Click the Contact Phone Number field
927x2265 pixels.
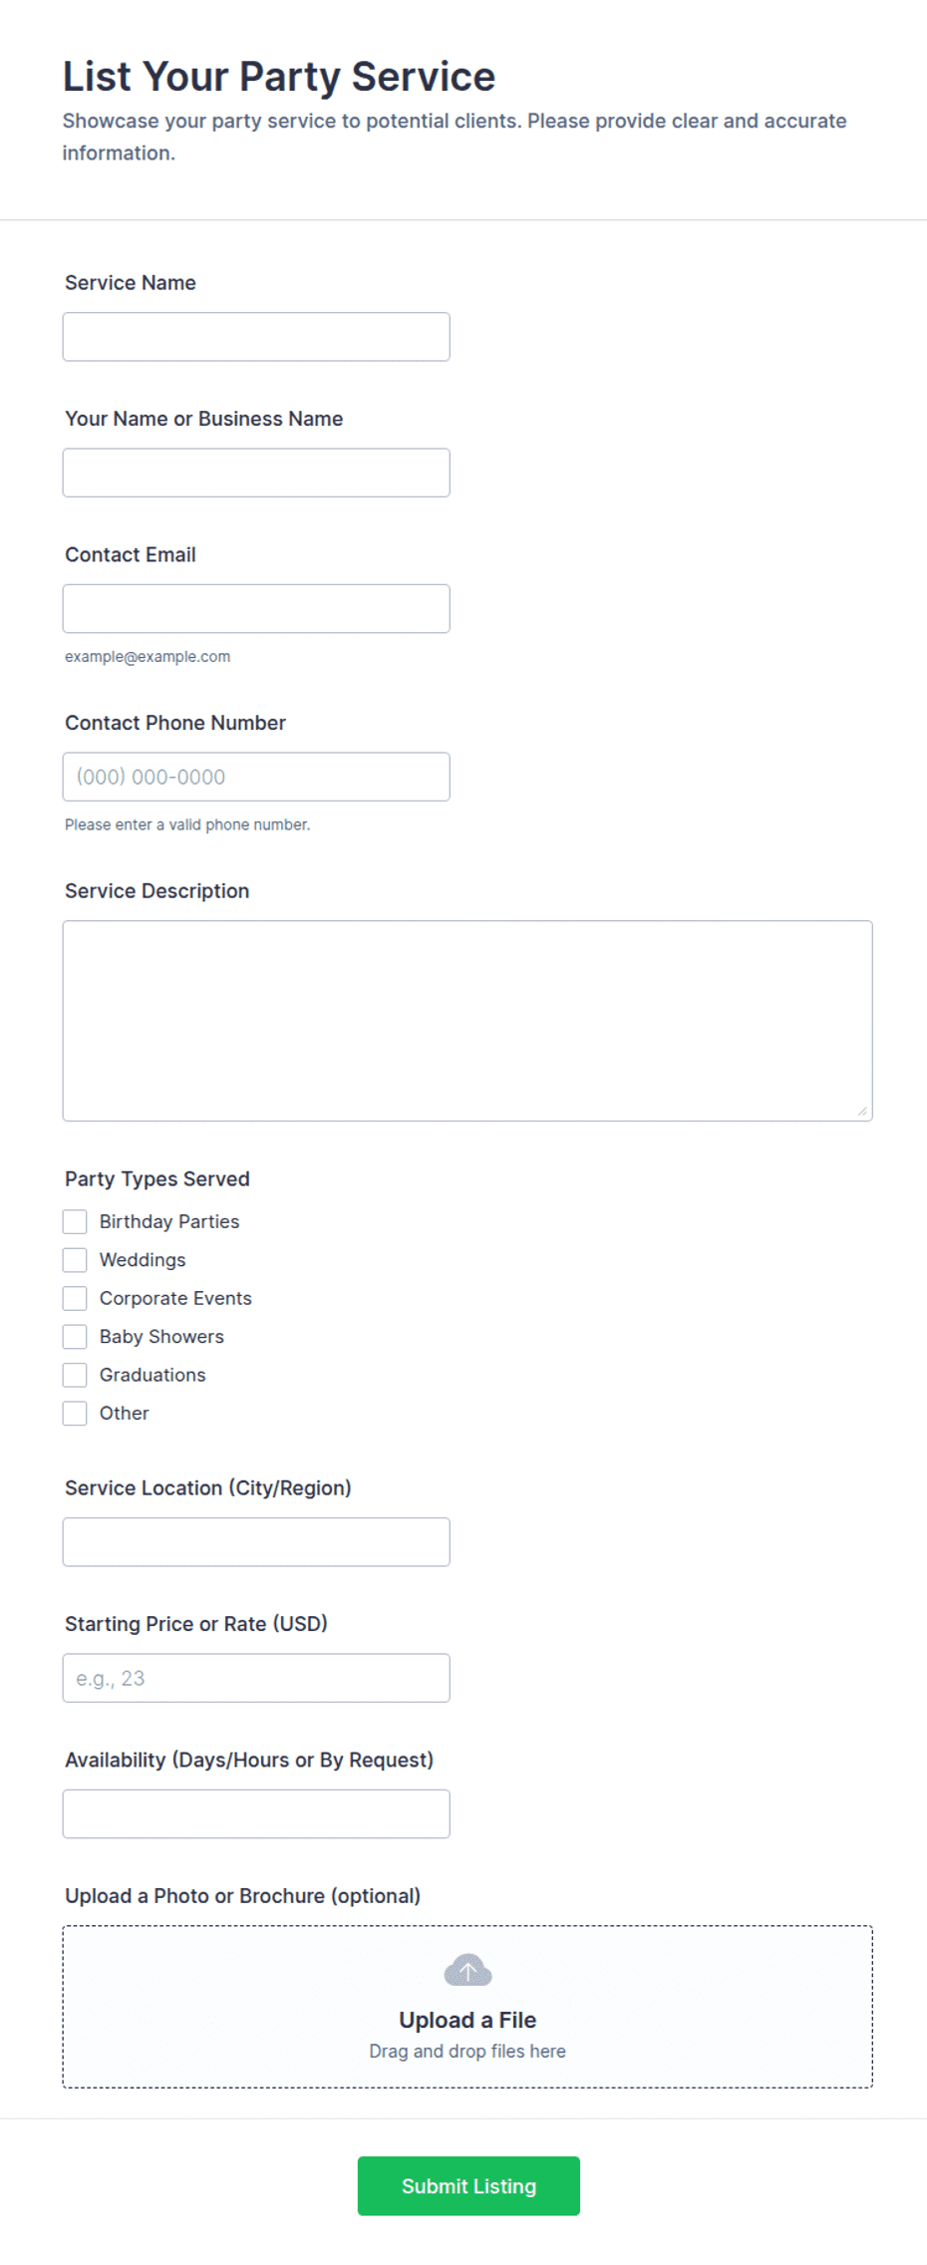(256, 777)
